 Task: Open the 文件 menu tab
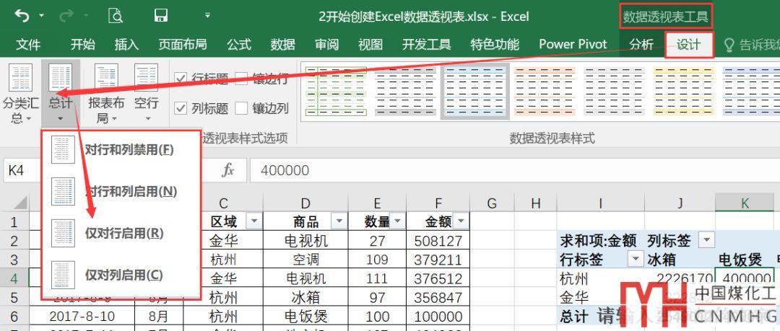click(x=28, y=45)
